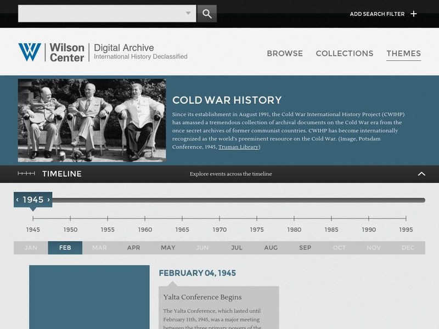Viewport: 439px width, 329px height.
Task: Jump to 1970 on the timeline
Action: 219,229
